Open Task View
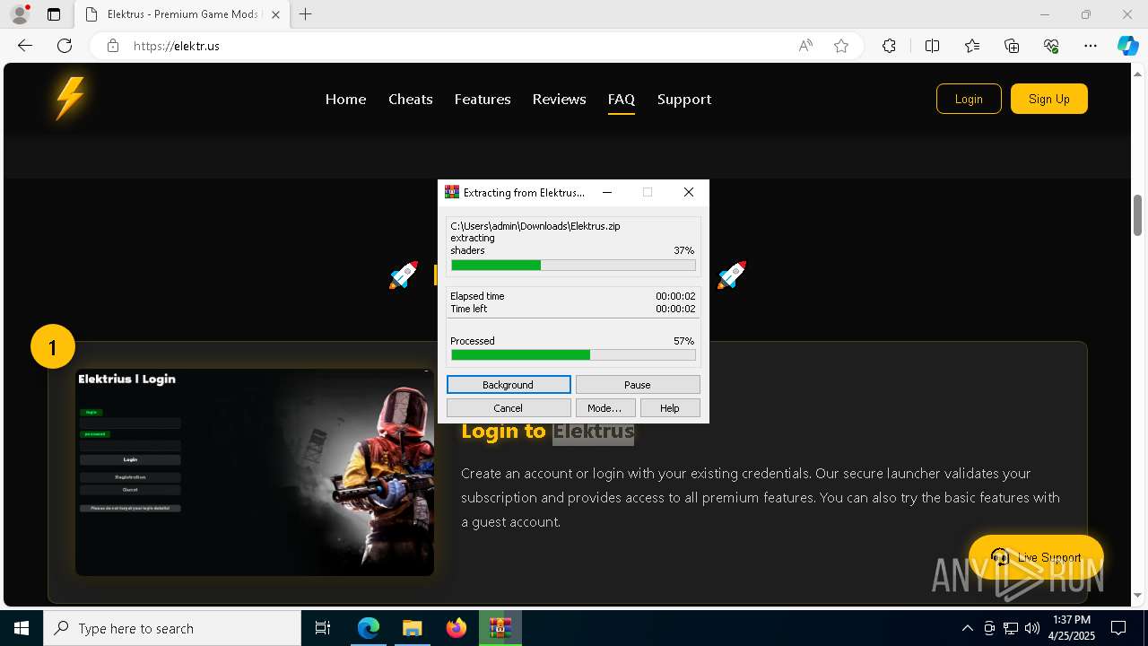This screenshot has height=646, width=1148. pyautogui.click(x=323, y=628)
